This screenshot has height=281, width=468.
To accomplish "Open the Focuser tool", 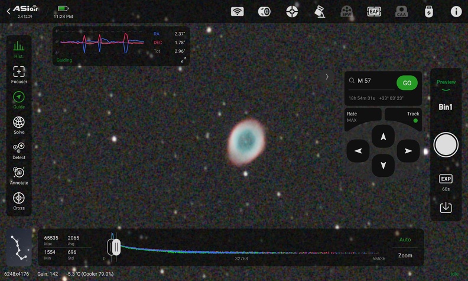I will click(19, 75).
